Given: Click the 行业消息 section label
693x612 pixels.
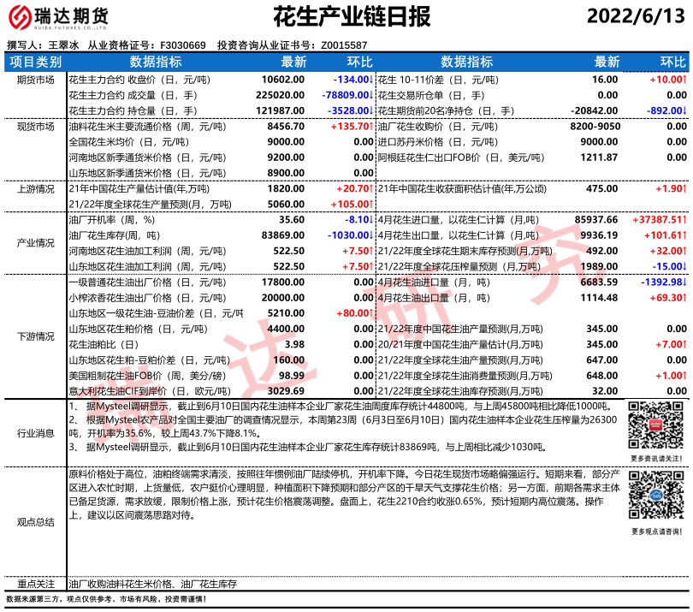Looking at the screenshot, I should [x=35, y=434].
